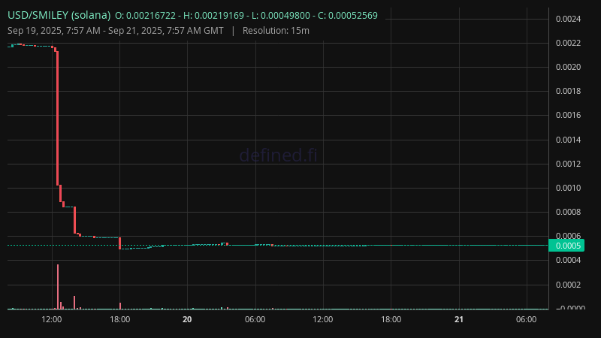Click the 0.0016 price axis label
The height and width of the screenshot is (338, 601).
point(569,116)
